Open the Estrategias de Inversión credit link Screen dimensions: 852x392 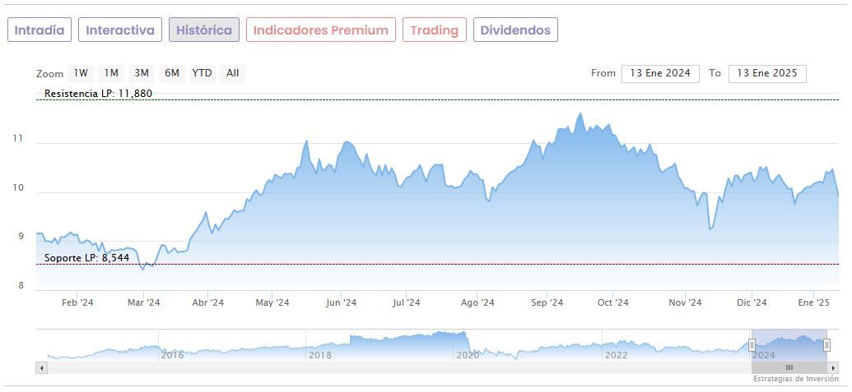795,379
